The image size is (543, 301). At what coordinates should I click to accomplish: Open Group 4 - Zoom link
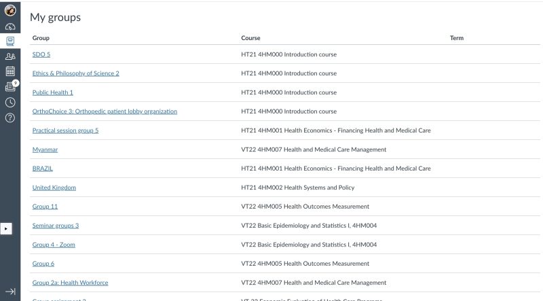point(52,245)
